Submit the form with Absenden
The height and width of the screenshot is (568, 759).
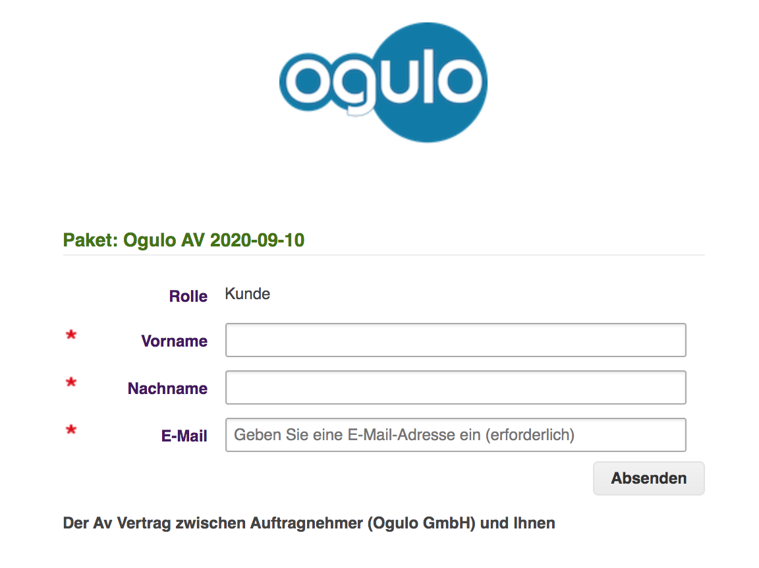648,478
